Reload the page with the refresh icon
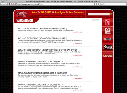Screen dimensions: 127x93 94,4
